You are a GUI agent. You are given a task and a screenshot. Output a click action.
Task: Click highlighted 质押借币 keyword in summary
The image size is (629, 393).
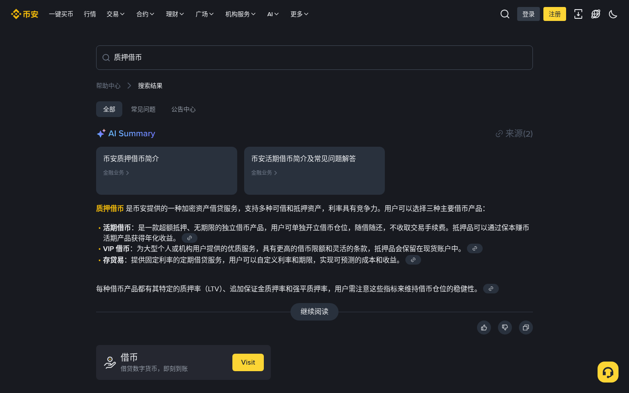(x=110, y=208)
